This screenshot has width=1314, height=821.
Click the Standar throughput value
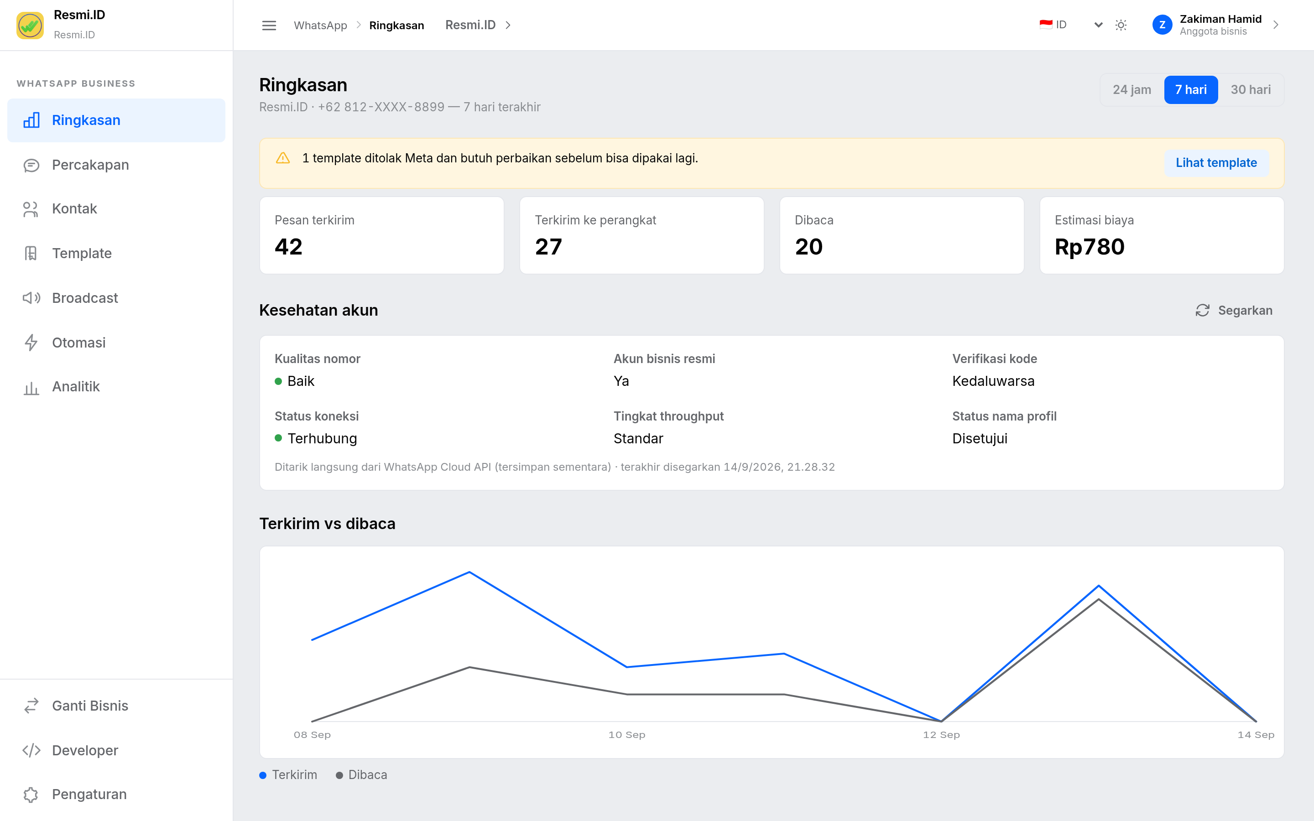coord(638,438)
